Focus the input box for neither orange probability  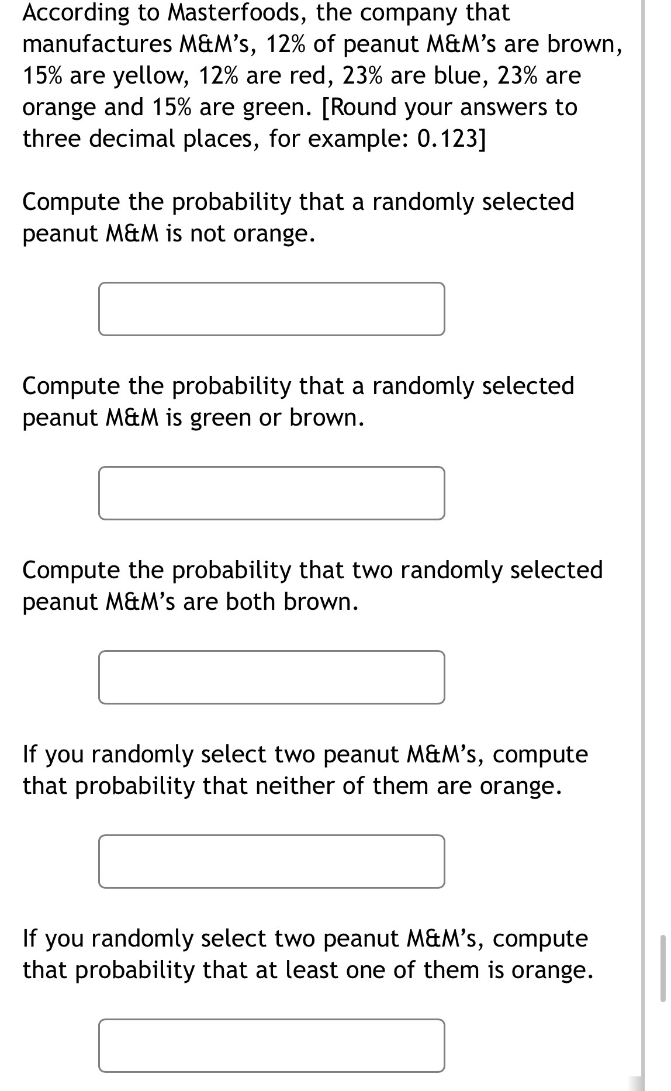[272, 861]
